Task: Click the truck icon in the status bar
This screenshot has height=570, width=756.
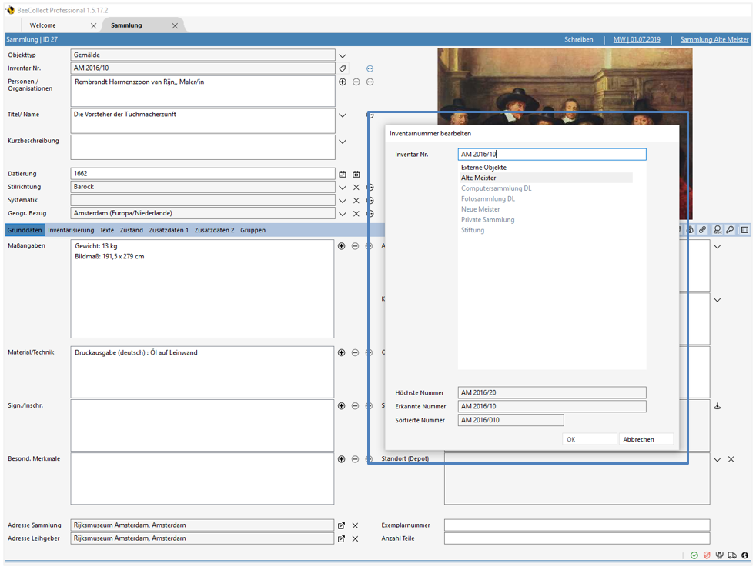Action: 731,555
